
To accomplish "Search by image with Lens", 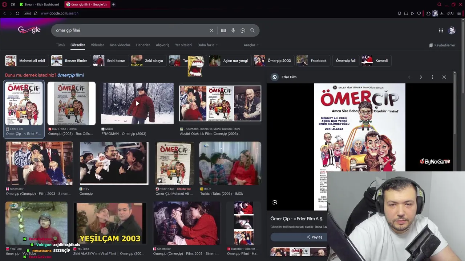I will tap(243, 30).
